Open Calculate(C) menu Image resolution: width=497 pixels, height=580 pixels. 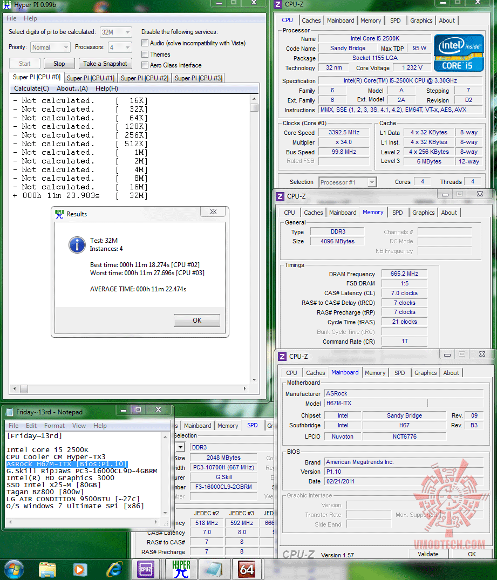click(31, 88)
